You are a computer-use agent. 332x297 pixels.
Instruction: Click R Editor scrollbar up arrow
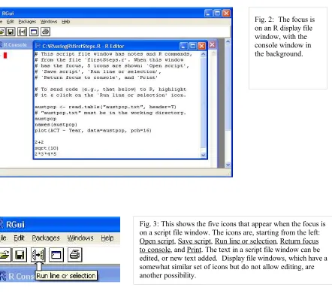pos(204,54)
